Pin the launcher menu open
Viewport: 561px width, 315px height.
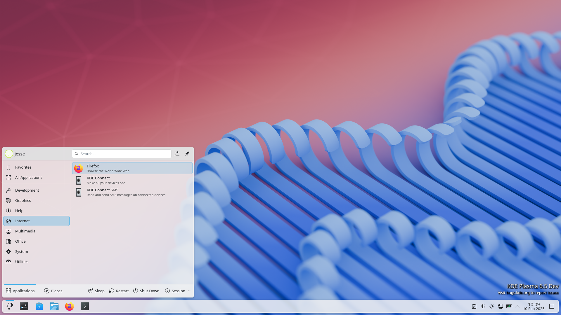click(x=187, y=154)
